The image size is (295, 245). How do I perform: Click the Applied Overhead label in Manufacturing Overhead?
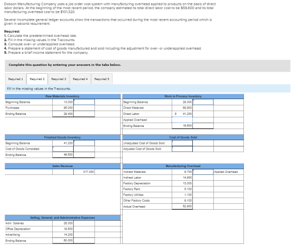pyautogui.click(x=226, y=172)
